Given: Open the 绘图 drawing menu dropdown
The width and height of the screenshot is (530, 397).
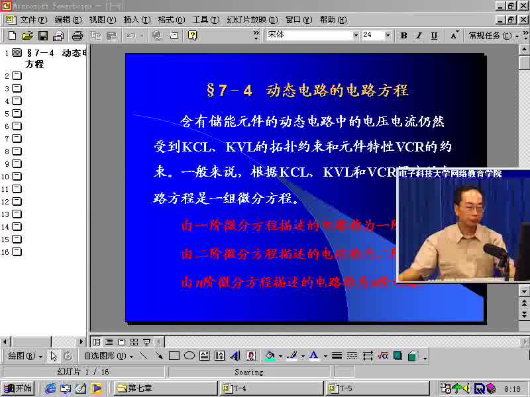Looking at the screenshot, I should (25, 356).
